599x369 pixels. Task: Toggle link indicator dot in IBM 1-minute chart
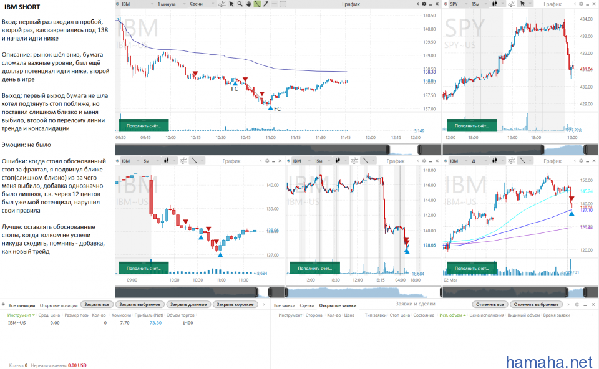[117, 4]
